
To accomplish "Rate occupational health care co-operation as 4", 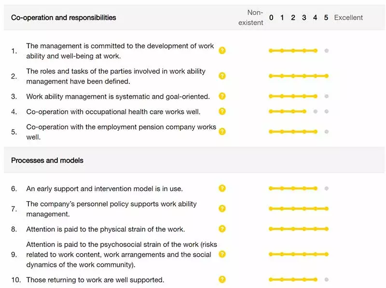I will (x=315, y=111).
